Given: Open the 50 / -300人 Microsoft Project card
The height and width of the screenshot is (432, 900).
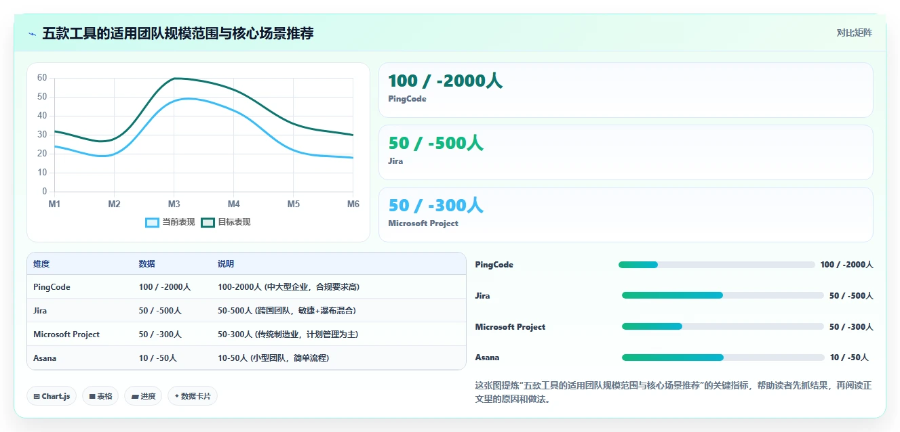Looking at the screenshot, I should click(x=625, y=215).
